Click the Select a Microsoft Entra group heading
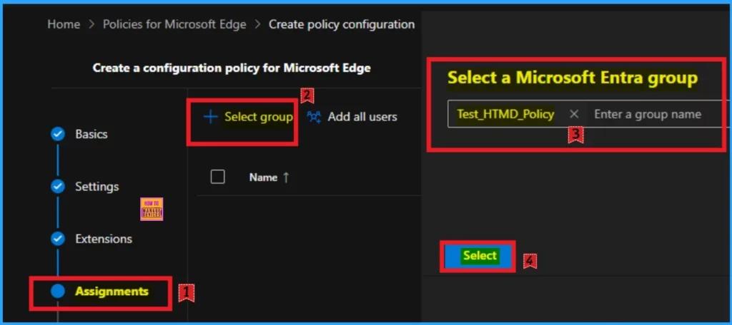The image size is (732, 325). [573, 78]
